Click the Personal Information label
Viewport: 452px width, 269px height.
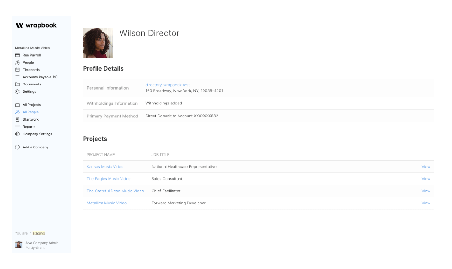pyautogui.click(x=108, y=88)
